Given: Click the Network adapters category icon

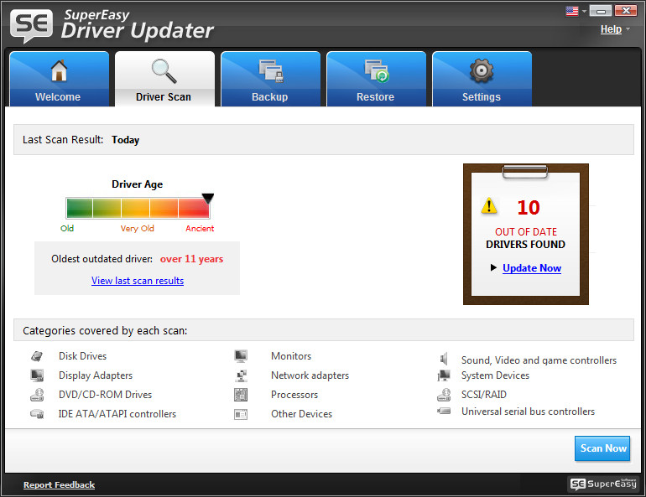Looking at the screenshot, I should coord(241,375).
